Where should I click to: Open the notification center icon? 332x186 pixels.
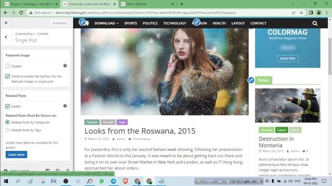pos(324,181)
